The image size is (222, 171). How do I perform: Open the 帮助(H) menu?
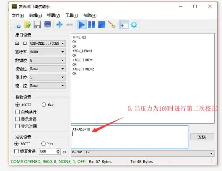coord(90,15)
